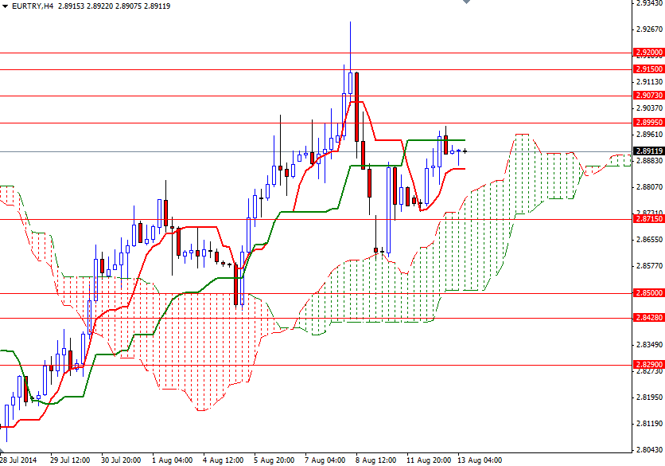The width and height of the screenshot is (665, 466).
Task: Select the EURTRY,H4 symbol label
Action: point(34,5)
